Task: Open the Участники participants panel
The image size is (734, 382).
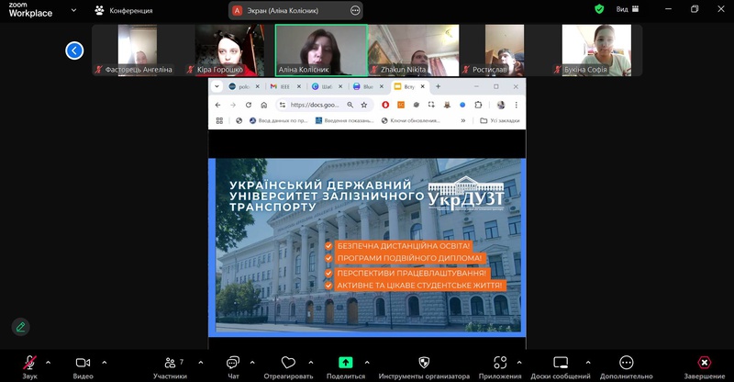Action: tap(170, 367)
